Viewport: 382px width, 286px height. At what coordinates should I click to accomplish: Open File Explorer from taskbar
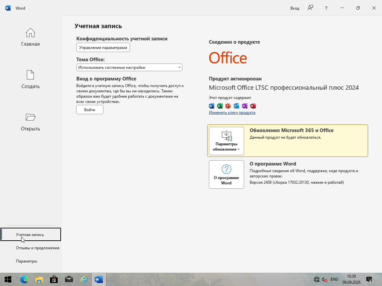pyautogui.click(x=39, y=279)
